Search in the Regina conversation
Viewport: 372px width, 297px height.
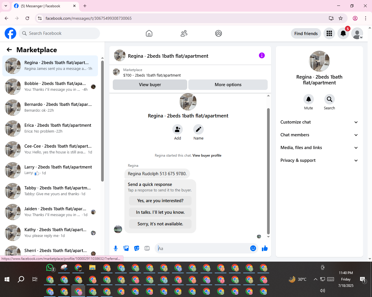tap(330, 99)
